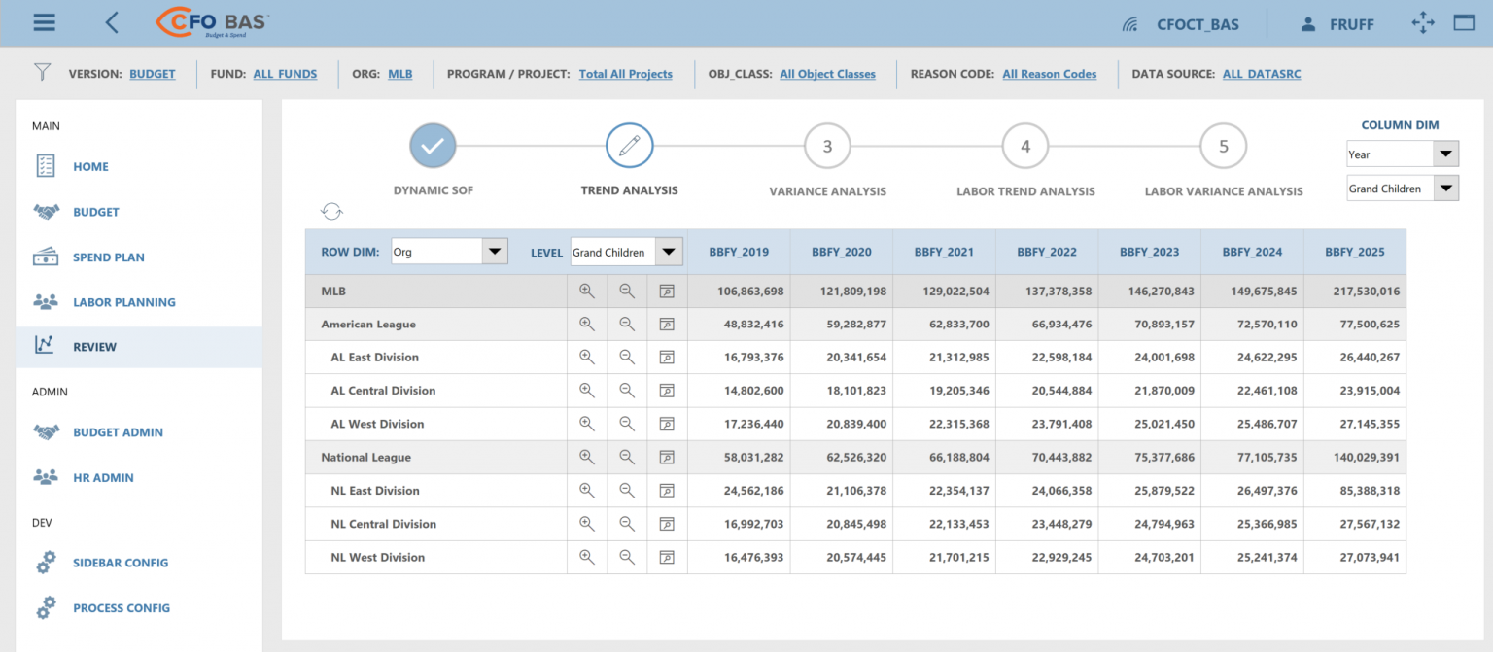The width and height of the screenshot is (1493, 652).
Task: Zoom in on AL Central Division row
Action: [x=586, y=391]
